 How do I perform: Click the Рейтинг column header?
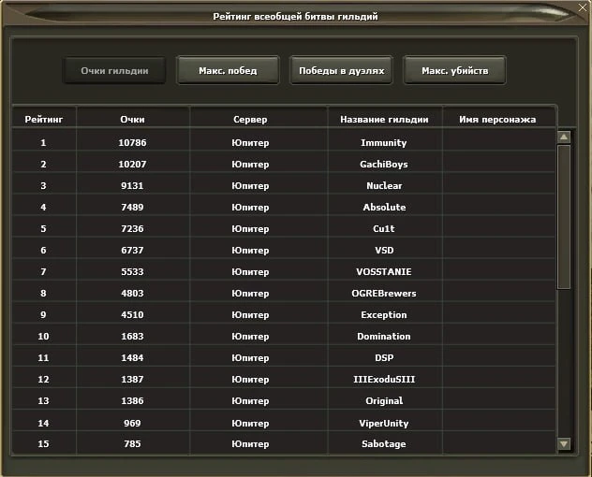click(x=44, y=120)
